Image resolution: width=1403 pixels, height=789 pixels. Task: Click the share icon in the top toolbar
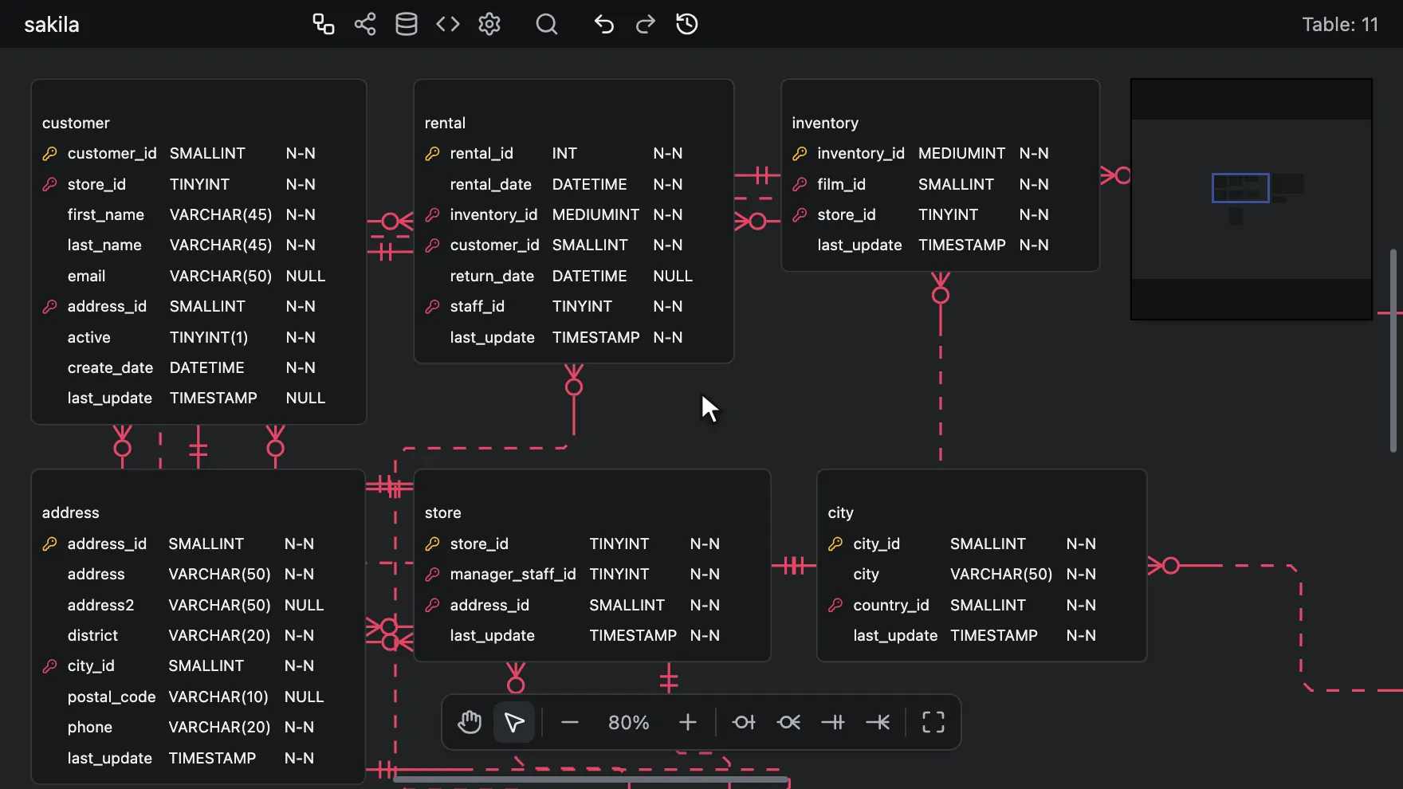coord(365,24)
